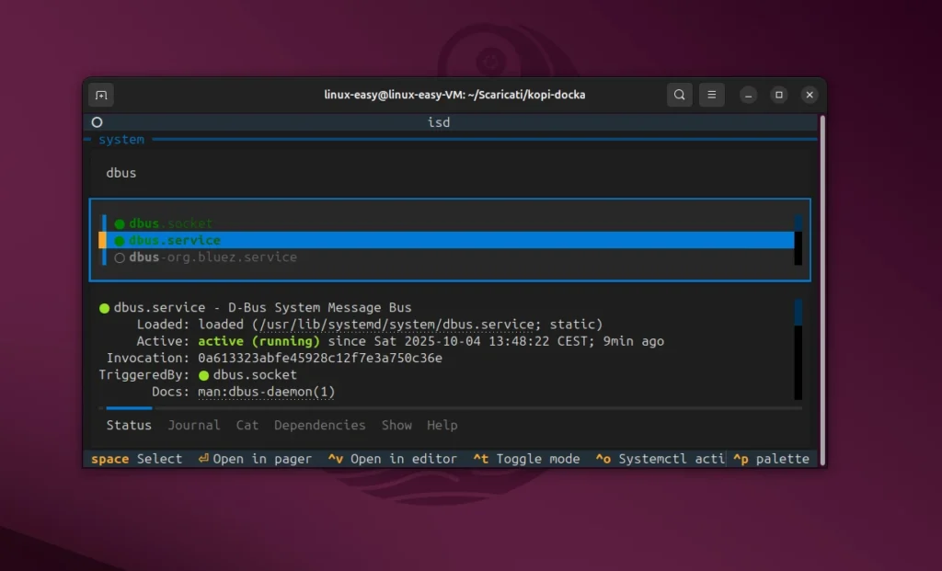Open the Dependencies tab

tap(319, 425)
